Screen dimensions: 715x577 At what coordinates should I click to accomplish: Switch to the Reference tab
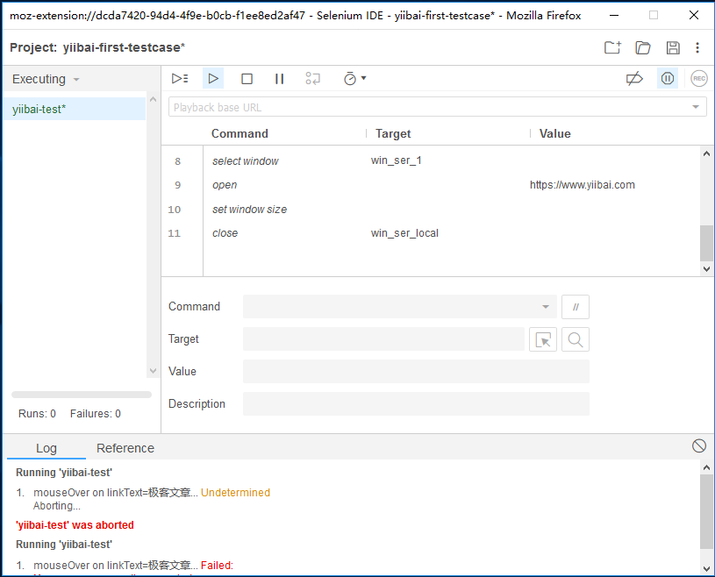pyautogui.click(x=125, y=448)
